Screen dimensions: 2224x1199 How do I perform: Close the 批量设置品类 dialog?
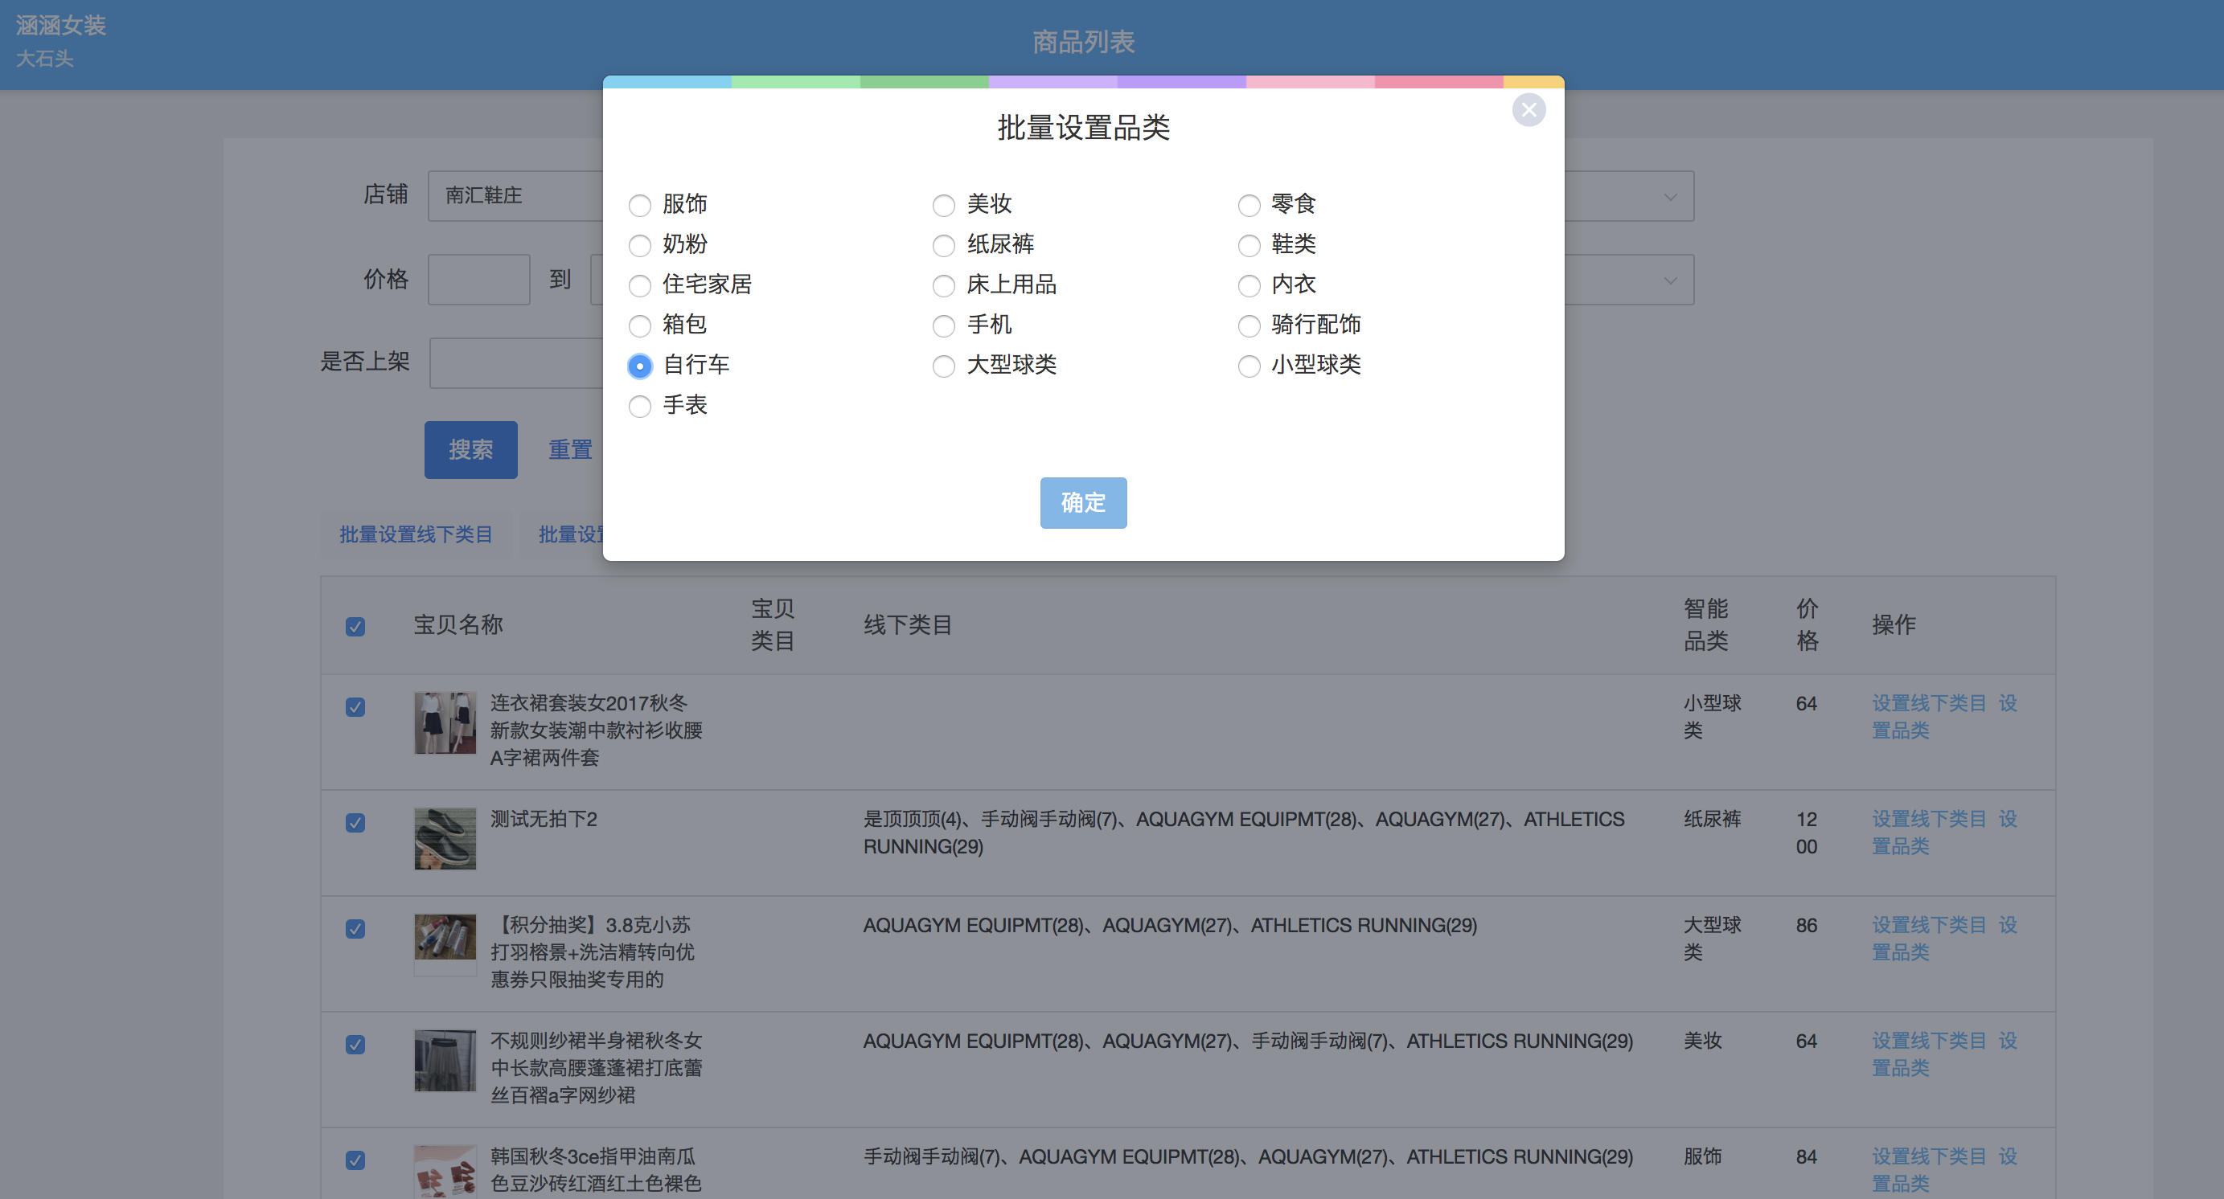[1528, 109]
